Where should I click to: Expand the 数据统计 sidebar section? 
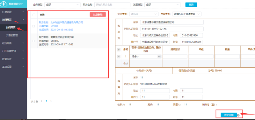tap(13, 59)
